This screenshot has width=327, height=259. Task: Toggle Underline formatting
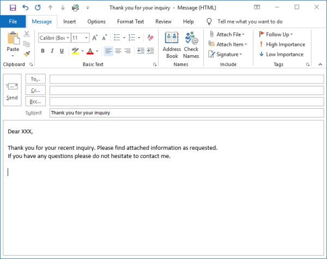62,51
